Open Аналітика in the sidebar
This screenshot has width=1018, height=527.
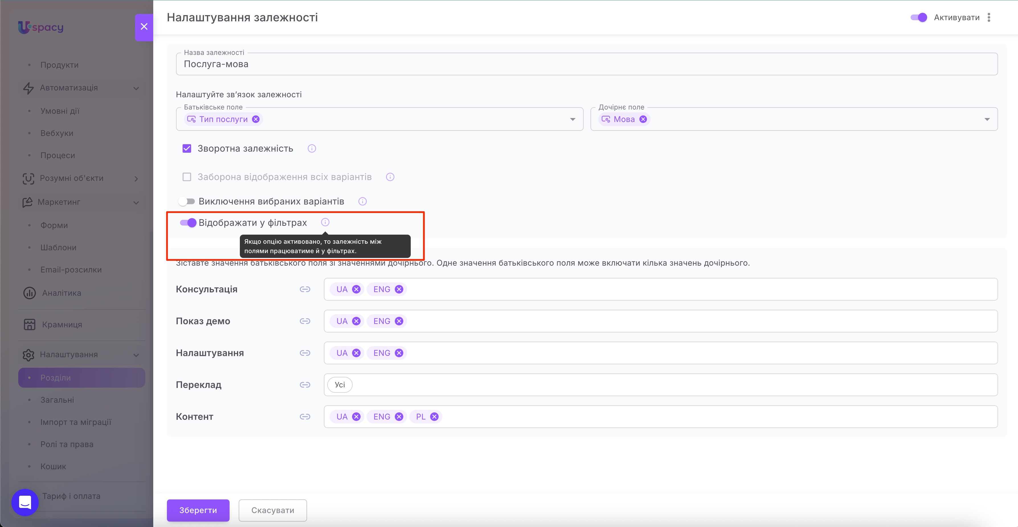pos(61,293)
